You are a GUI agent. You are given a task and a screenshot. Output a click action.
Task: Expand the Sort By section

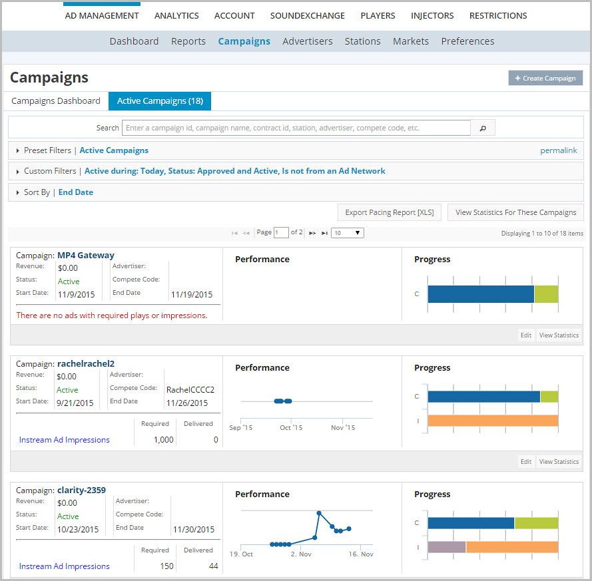click(17, 192)
